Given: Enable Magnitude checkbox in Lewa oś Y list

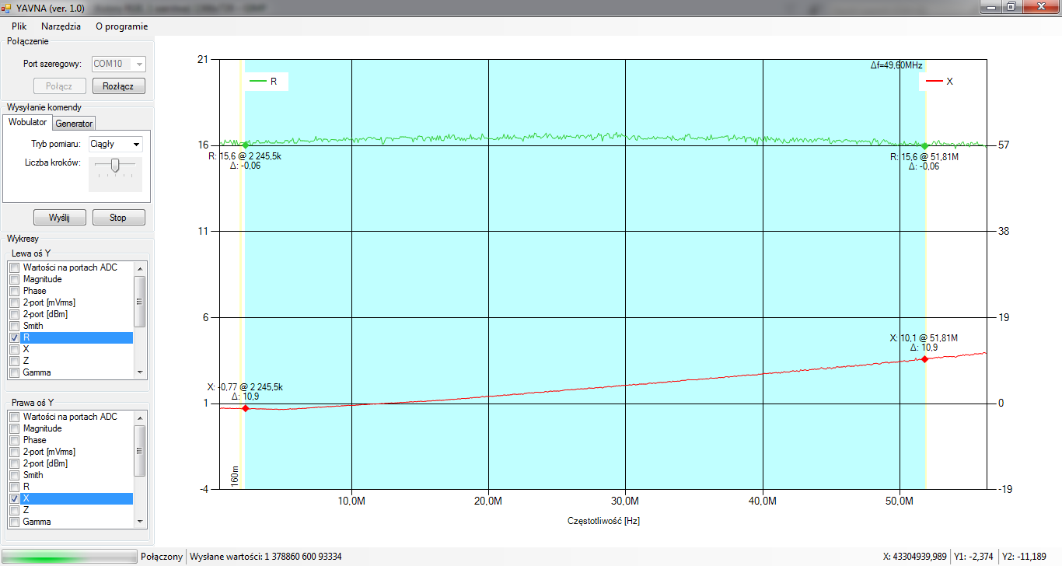Looking at the screenshot, I should click(x=14, y=279).
